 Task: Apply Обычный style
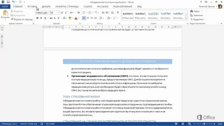pos(128,15)
